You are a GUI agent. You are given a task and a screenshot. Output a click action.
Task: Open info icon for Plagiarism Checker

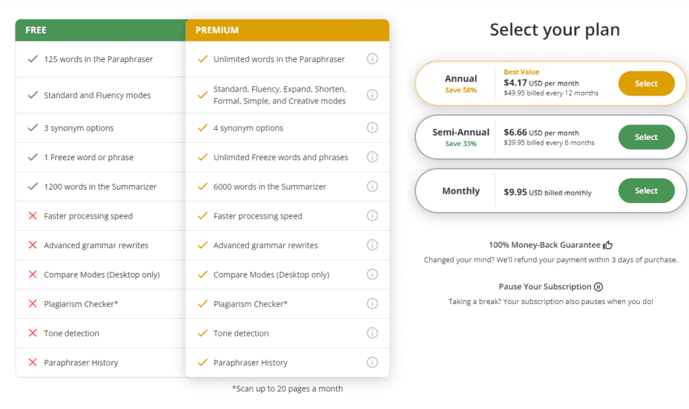pos(372,303)
